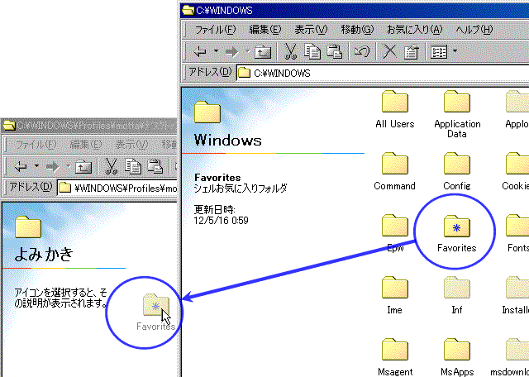Select the Application Data folder

click(457, 114)
